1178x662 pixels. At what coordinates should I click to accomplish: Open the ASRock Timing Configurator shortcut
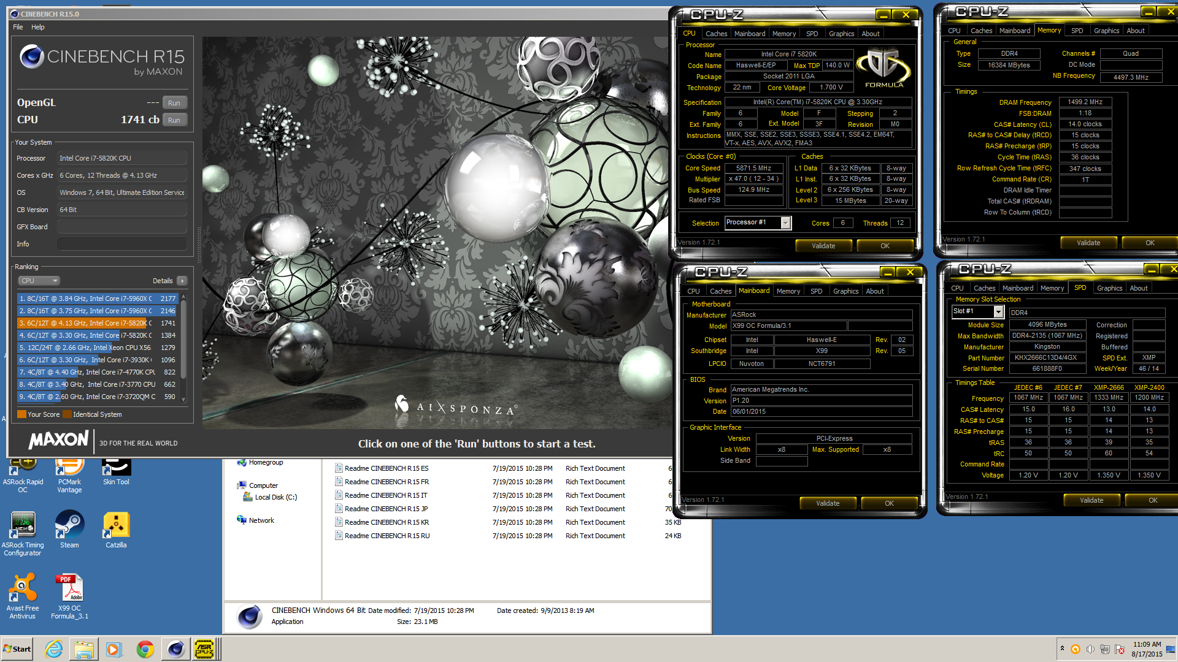point(23,534)
